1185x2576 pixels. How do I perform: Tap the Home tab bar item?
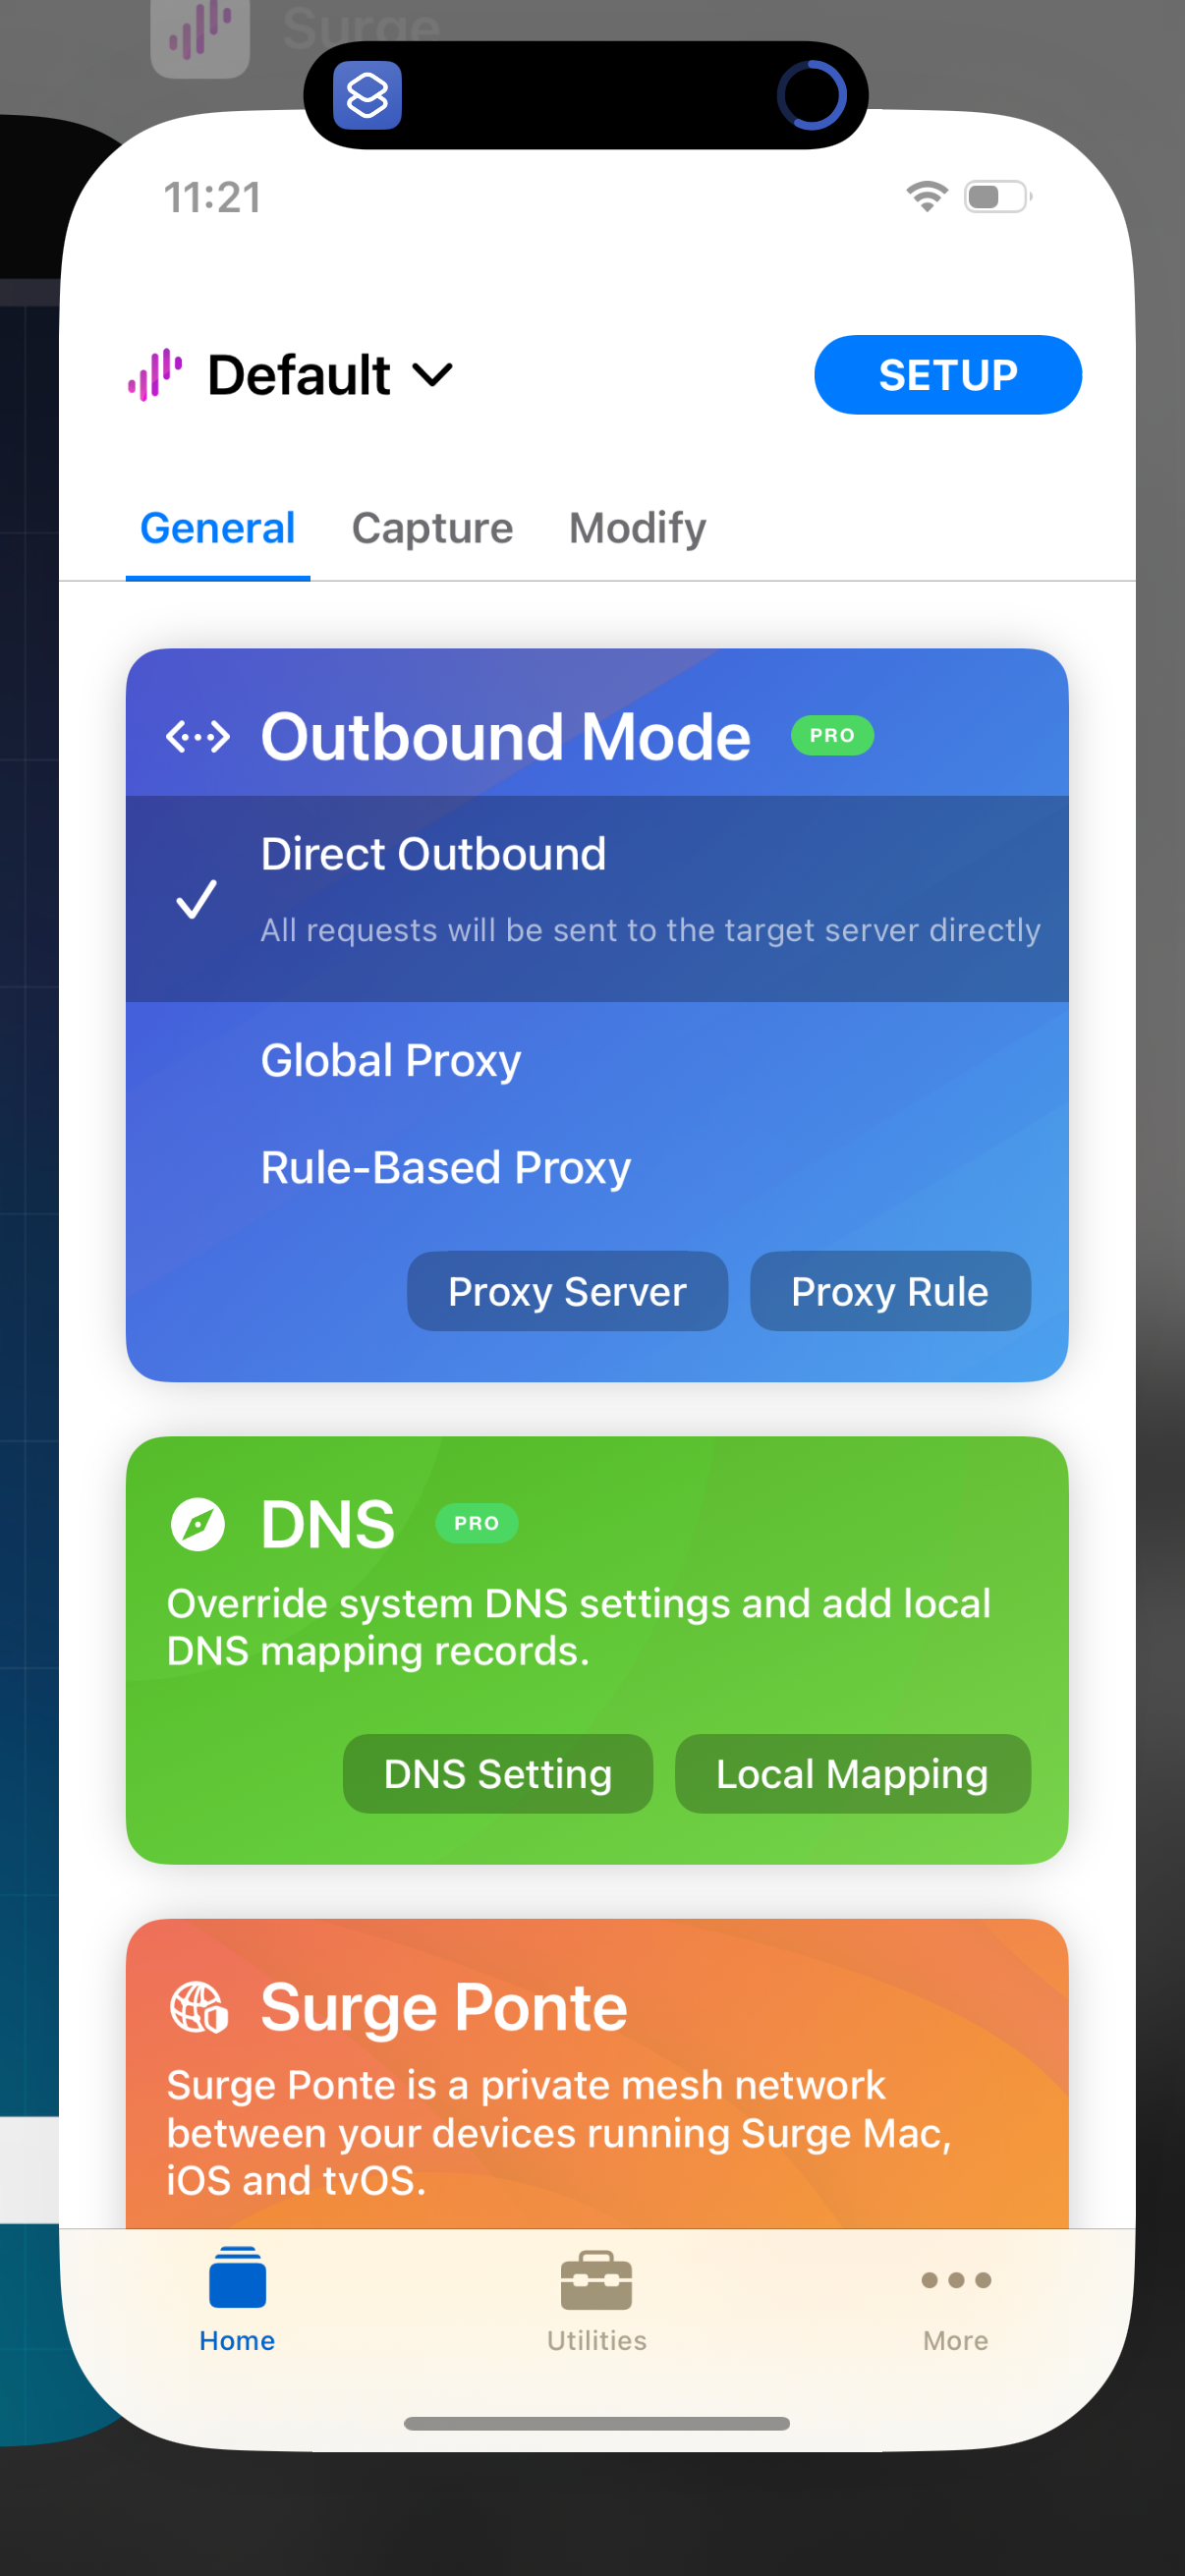click(x=237, y=2300)
